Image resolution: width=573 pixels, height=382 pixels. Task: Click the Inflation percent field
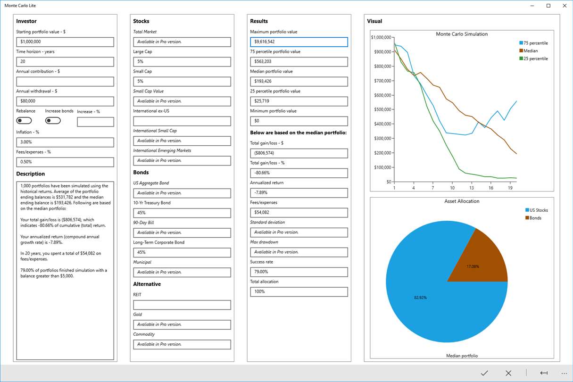coord(65,142)
